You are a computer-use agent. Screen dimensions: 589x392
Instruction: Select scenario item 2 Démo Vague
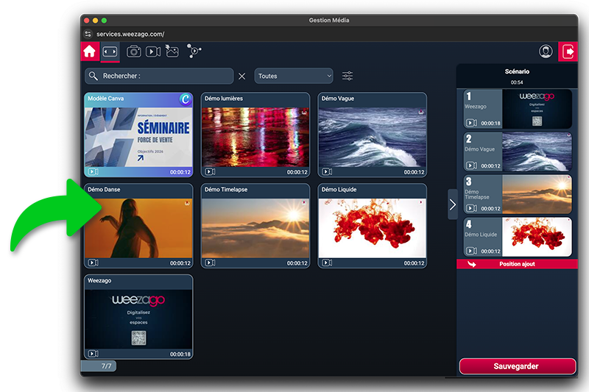coord(518,152)
